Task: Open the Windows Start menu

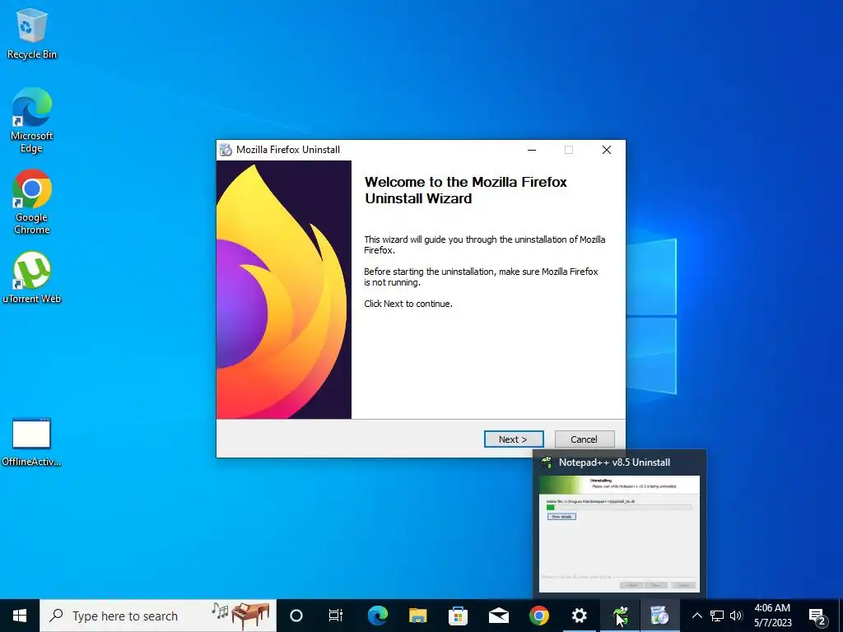Action: [x=20, y=616]
